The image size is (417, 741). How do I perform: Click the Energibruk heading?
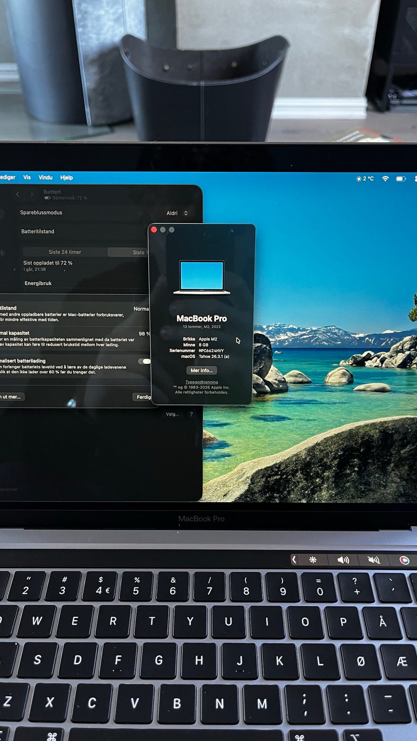point(38,283)
